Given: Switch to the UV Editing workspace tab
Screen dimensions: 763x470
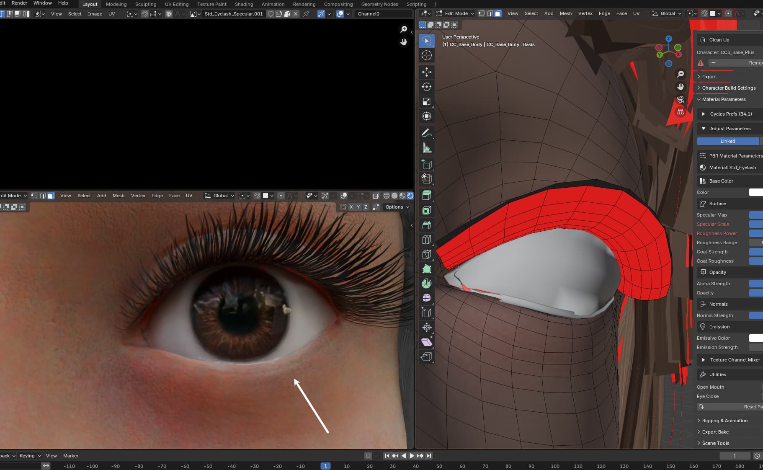Looking at the screenshot, I should coord(176,4).
